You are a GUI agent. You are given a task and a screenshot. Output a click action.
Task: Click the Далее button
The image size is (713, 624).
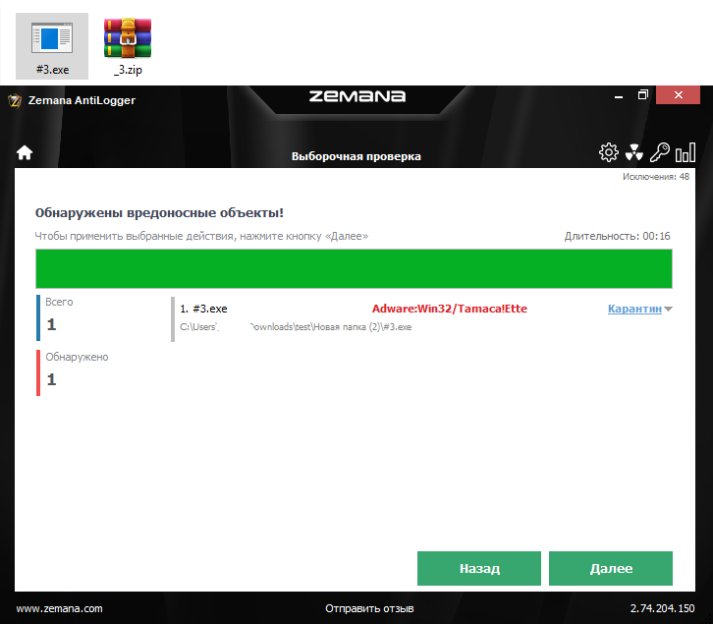611,568
